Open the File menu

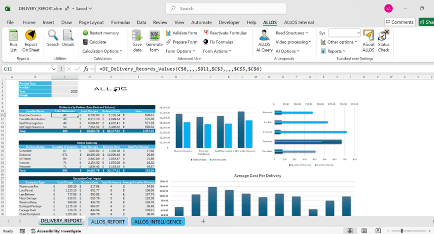tap(10, 22)
